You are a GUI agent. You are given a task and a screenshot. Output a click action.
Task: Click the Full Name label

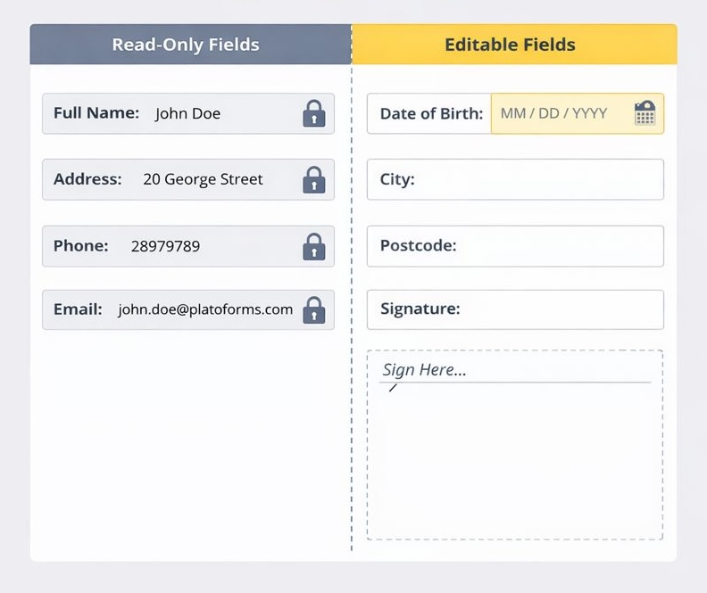click(96, 113)
